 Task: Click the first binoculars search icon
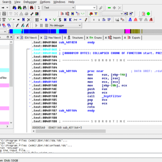pos(14,8)
